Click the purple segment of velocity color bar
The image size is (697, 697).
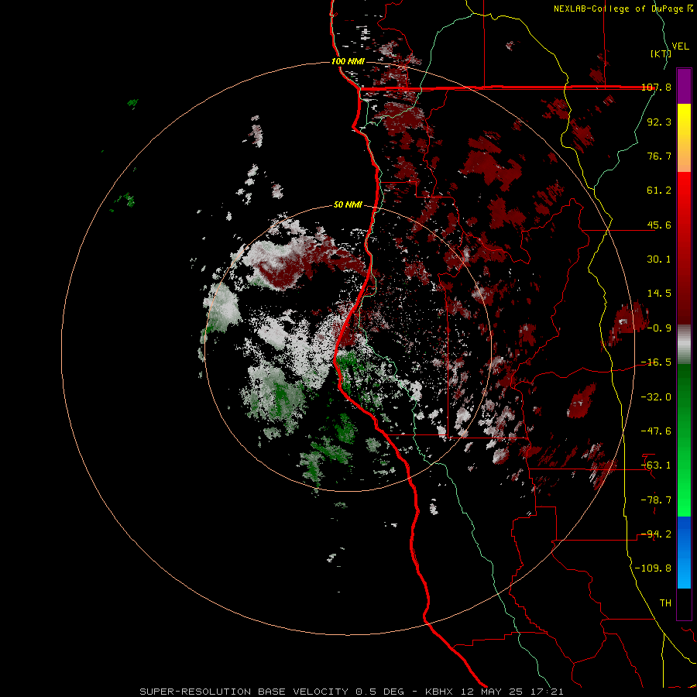[x=684, y=86]
